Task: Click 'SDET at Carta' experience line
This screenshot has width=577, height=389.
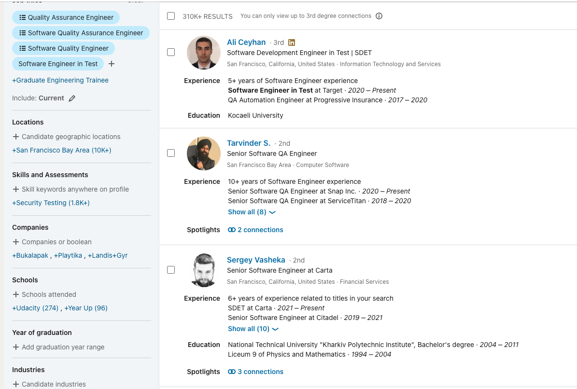Action: point(276,308)
